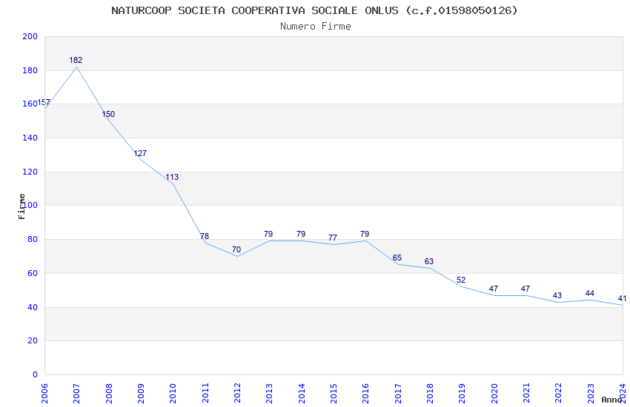Viewport: 630px width, 407px height.
Task: Click the y-axis value 200
Action: point(30,36)
